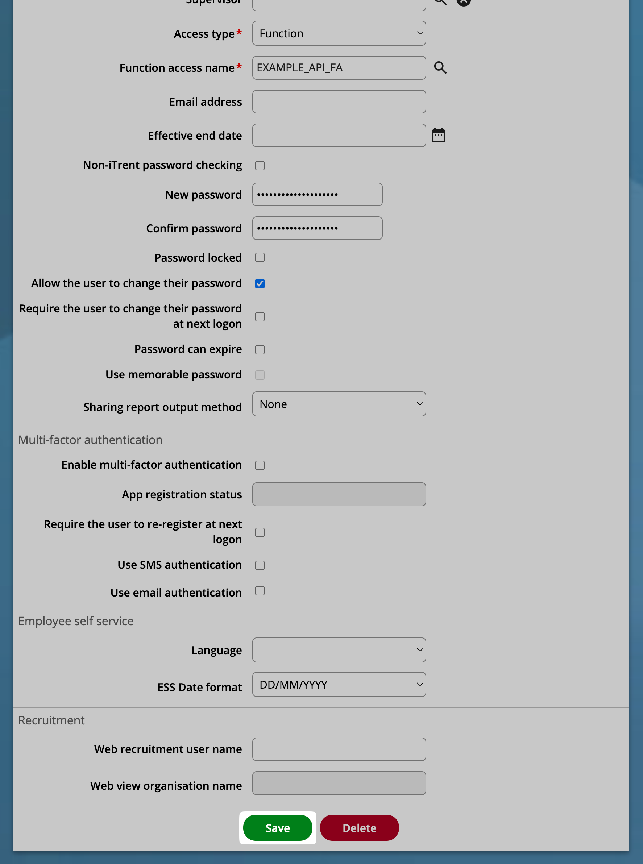The width and height of the screenshot is (643, 864).
Task: Focus the Web recruitment user name field
Action: click(339, 749)
